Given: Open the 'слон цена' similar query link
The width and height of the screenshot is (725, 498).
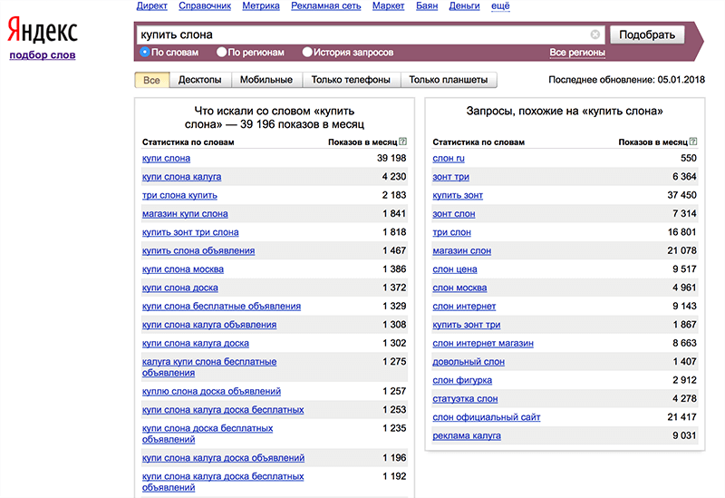Looking at the screenshot, I should (x=455, y=269).
